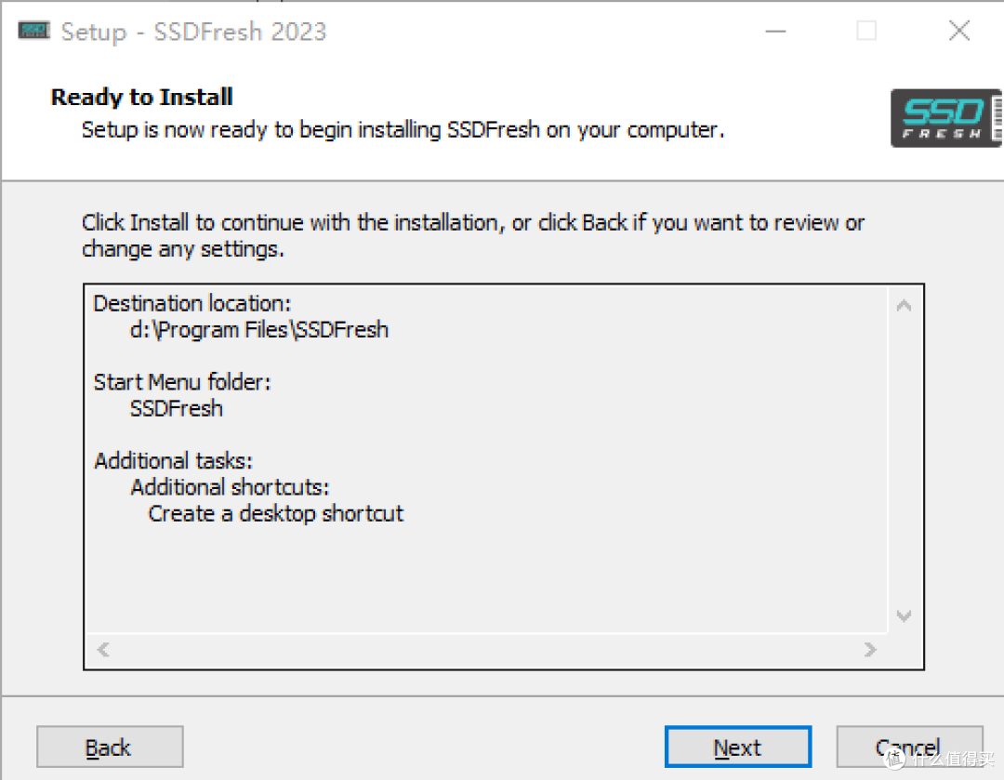Click the 'Additional tasks:' line in summary
The height and width of the screenshot is (780, 1004).
click(x=174, y=461)
